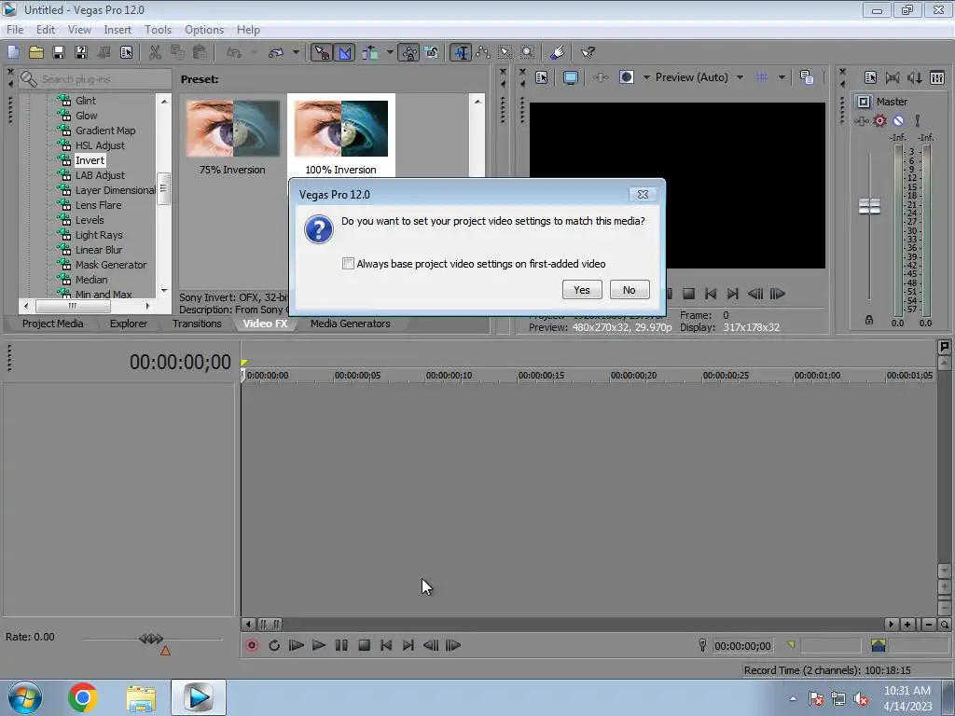Click the timeline Loop Playback button
The height and width of the screenshot is (716, 955).
point(274,645)
